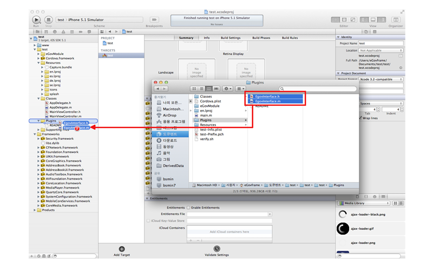Click the Validate Settings clock icon
This screenshot has height=271, width=433.
tap(216, 249)
